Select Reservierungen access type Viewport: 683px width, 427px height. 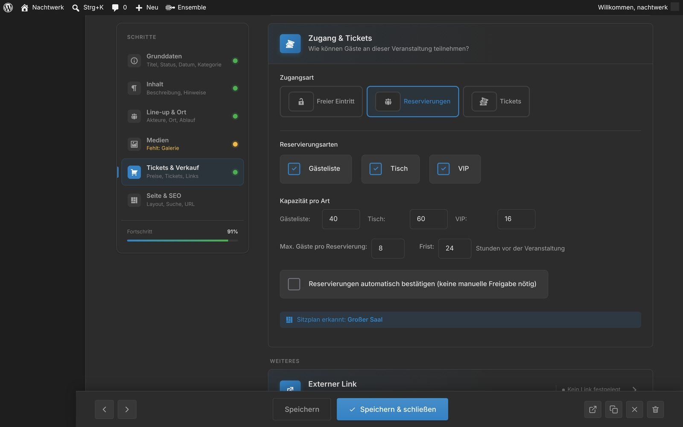413,102
